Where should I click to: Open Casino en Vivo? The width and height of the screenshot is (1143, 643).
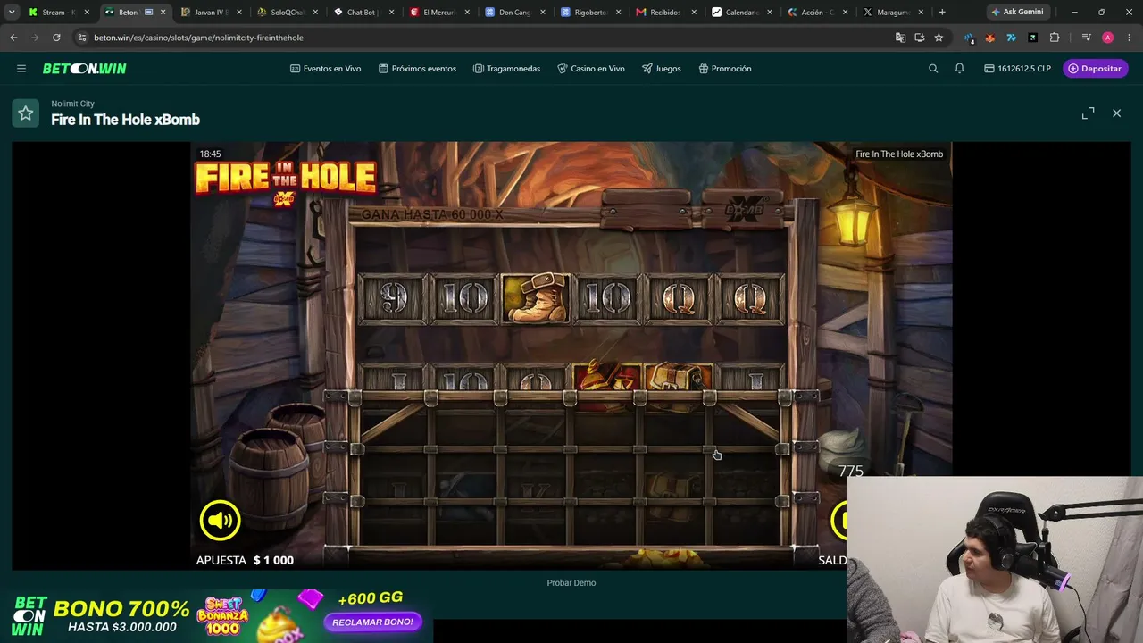click(591, 69)
